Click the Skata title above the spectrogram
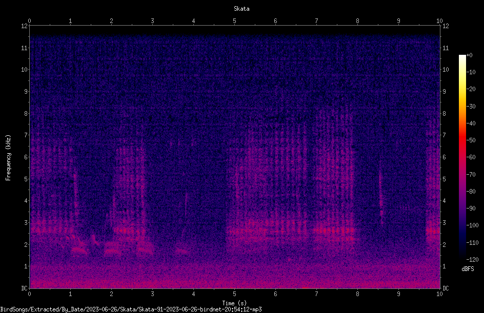 (x=241, y=9)
